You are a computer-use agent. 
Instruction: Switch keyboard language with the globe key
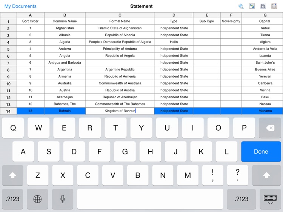[37, 199]
